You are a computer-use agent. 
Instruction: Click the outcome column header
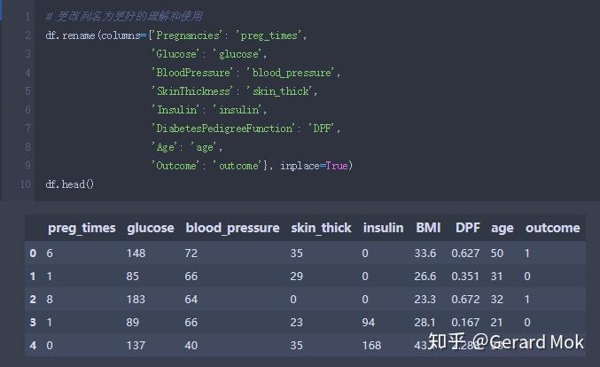pyautogui.click(x=552, y=228)
